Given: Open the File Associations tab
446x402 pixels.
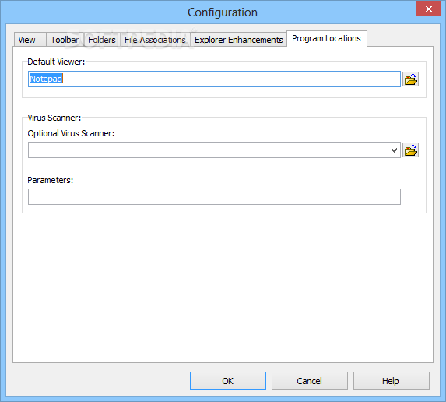Looking at the screenshot, I should tap(156, 40).
